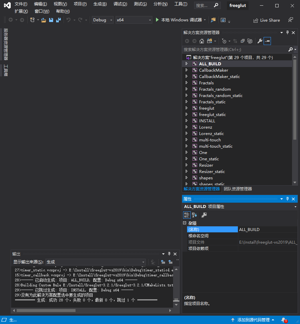300x324 pixels.
Task: Click 添加到源代码管理 in status bar
Action: tap(253, 320)
